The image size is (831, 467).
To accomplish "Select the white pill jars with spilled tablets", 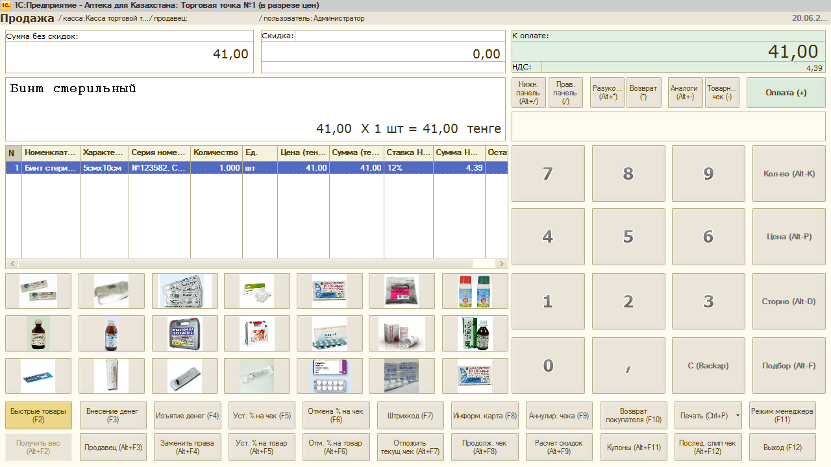I will [x=401, y=333].
